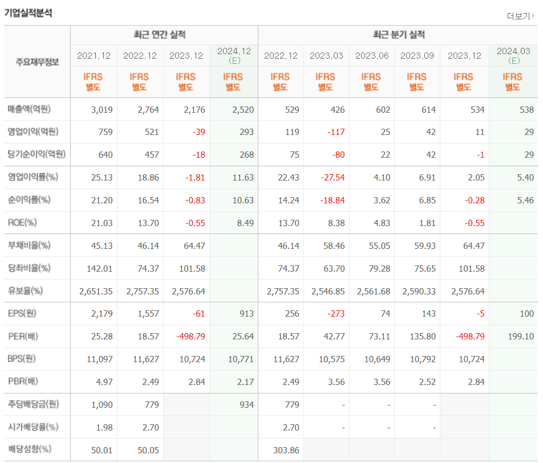Viewport: 543px width, 463px height.
Task: Click the PBR value 4.97
Action: pyautogui.click(x=104, y=383)
